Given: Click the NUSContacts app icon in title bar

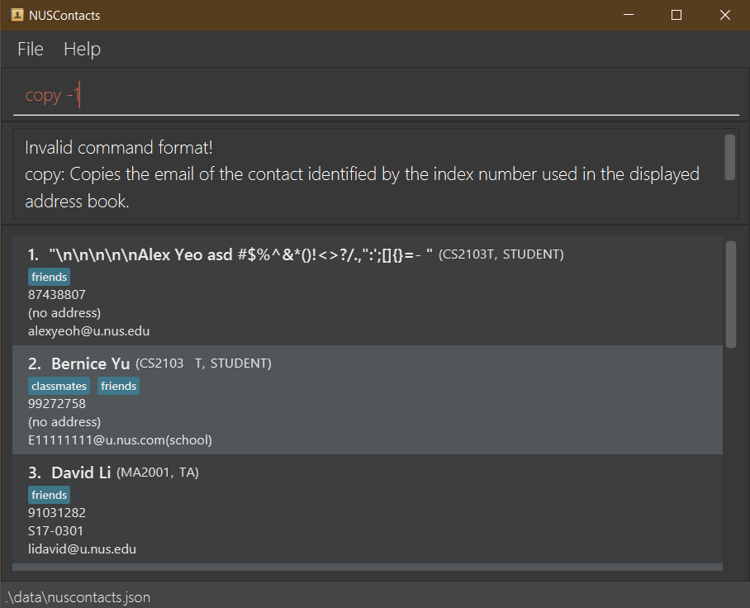Looking at the screenshot, I should 17,16.
